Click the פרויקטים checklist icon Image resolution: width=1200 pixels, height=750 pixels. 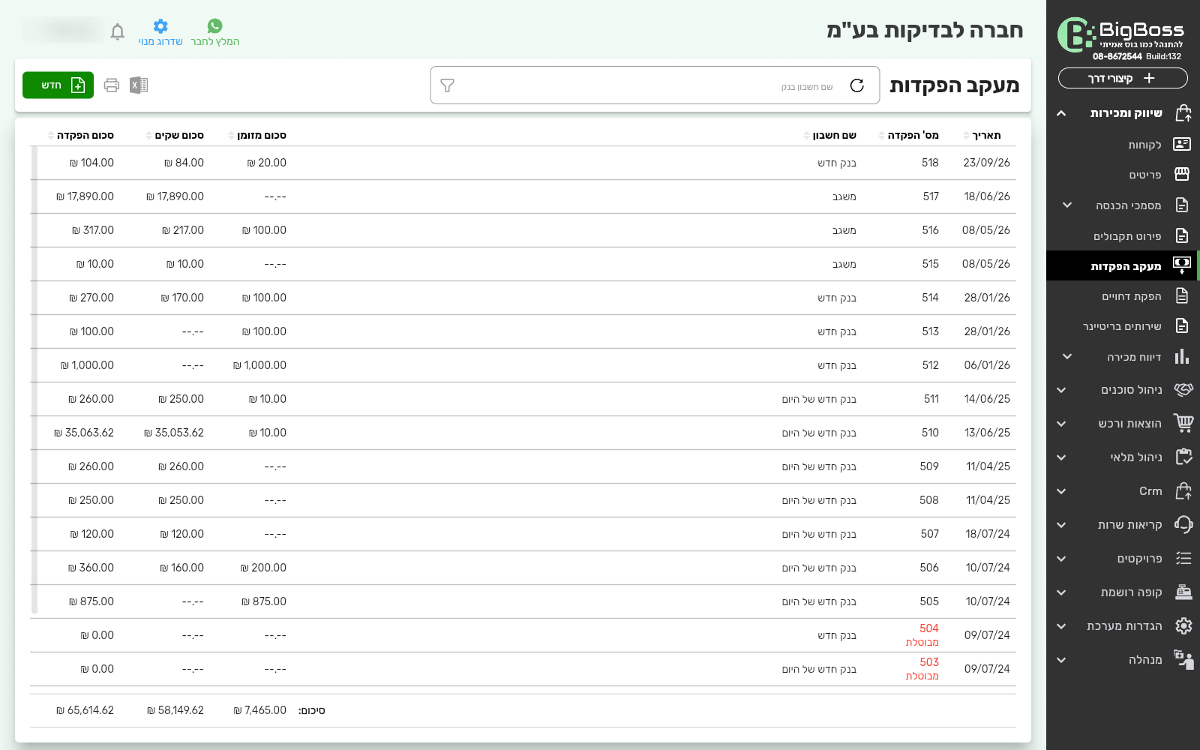(1183, 558)
